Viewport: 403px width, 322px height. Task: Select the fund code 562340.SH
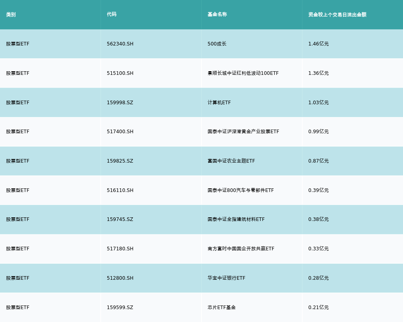pyautogui.click(x=120, y=44)
